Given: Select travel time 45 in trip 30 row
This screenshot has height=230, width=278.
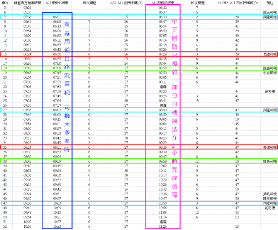Looking at the screenshot, I should [237, 124].
